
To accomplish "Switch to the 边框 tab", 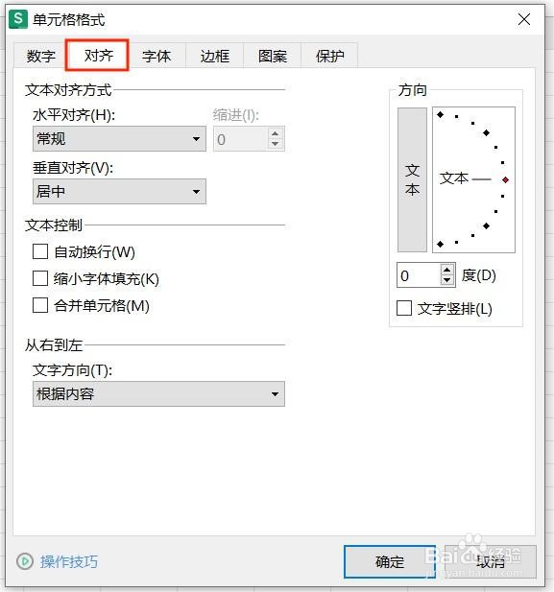I will point(215,56).
